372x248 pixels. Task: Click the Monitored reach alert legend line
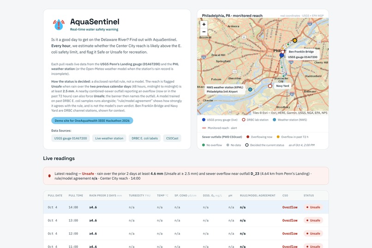204,128
